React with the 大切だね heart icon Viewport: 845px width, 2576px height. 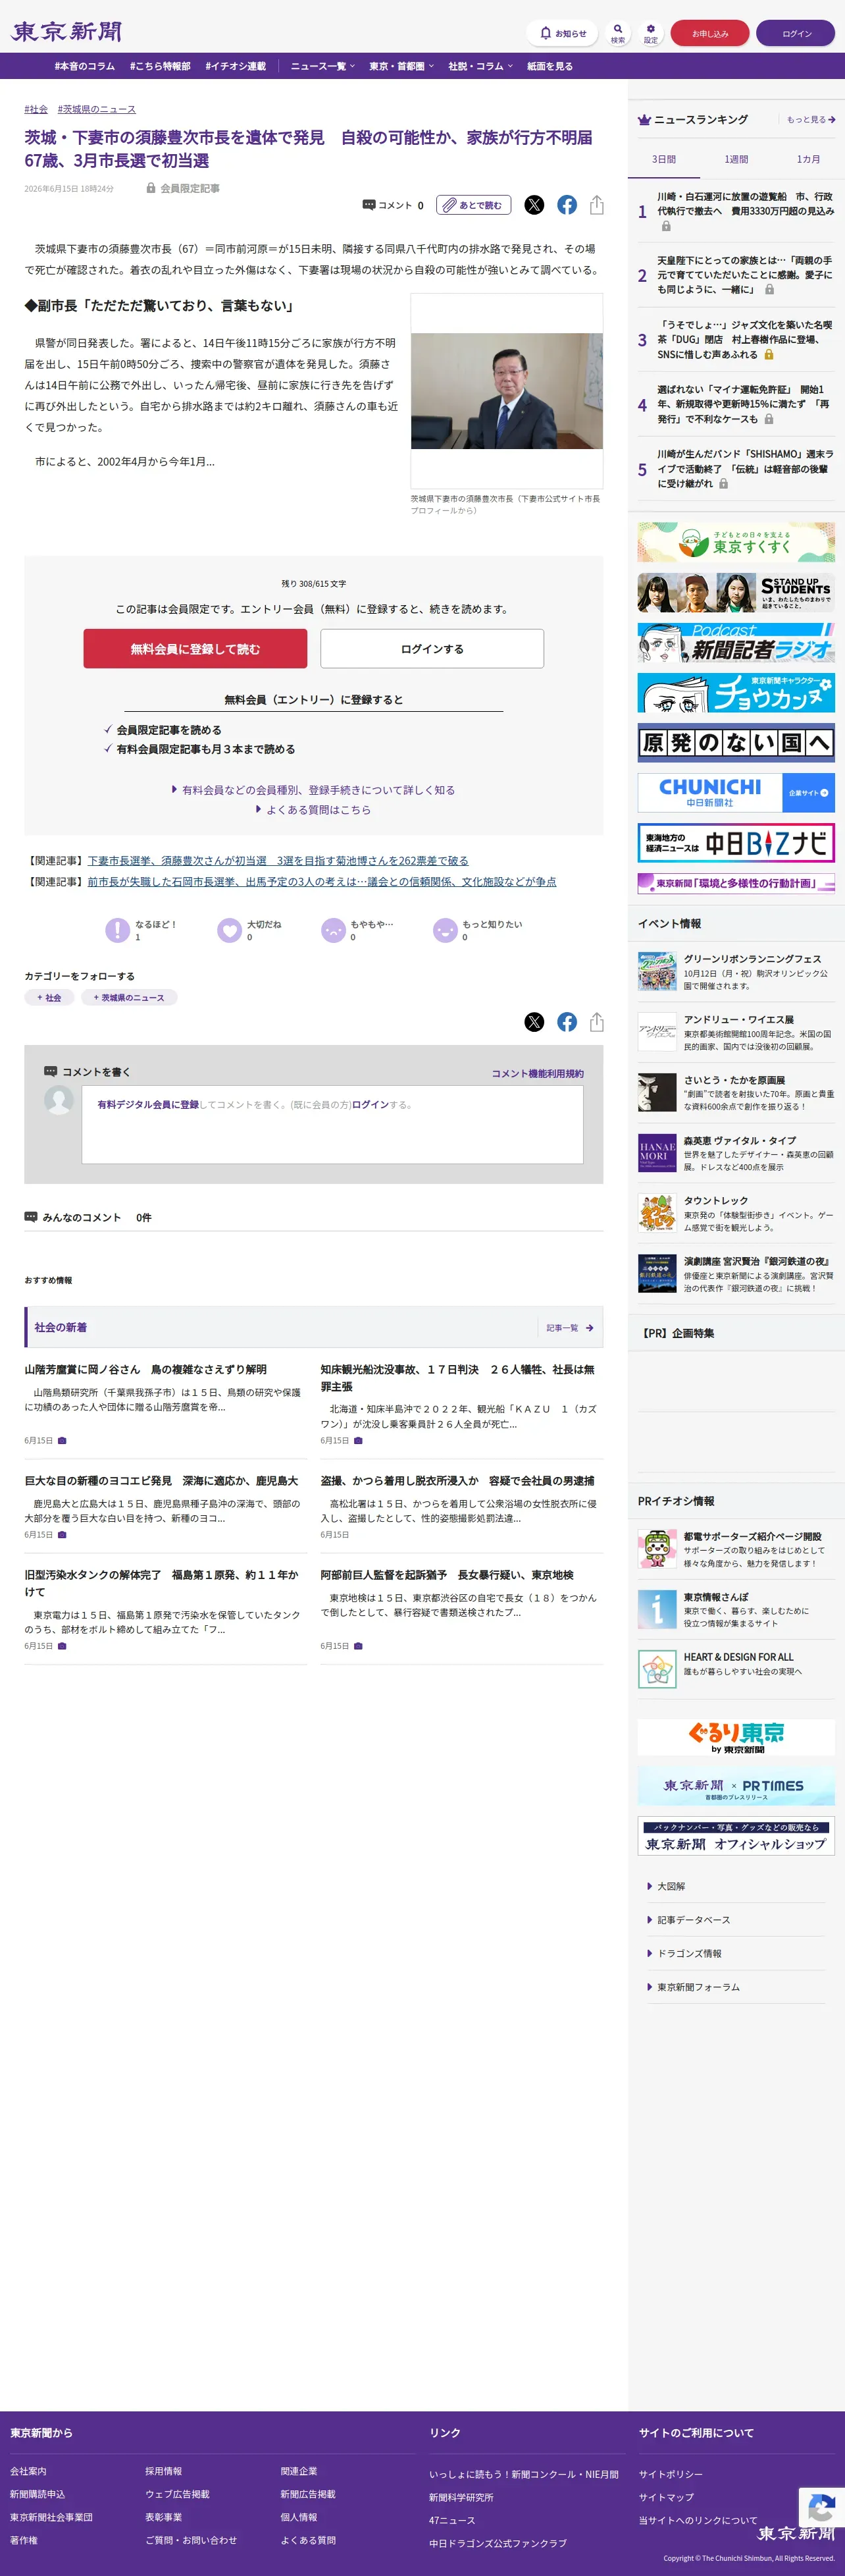(230, 930)
